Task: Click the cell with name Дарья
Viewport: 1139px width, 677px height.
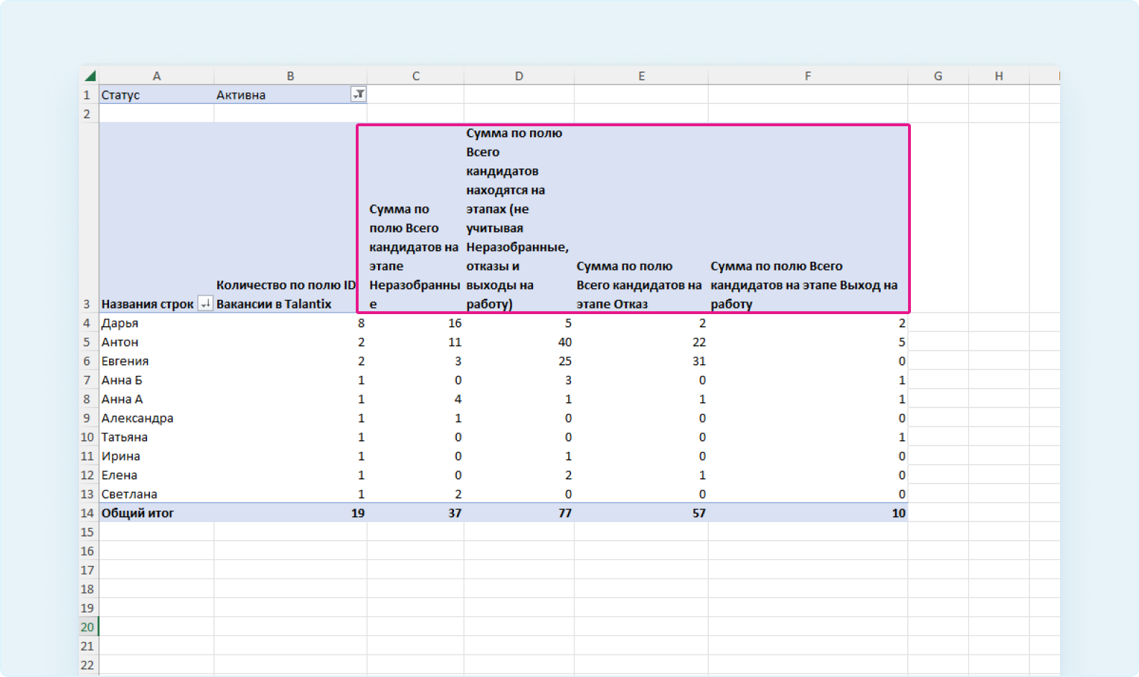Action: point(156,323)
